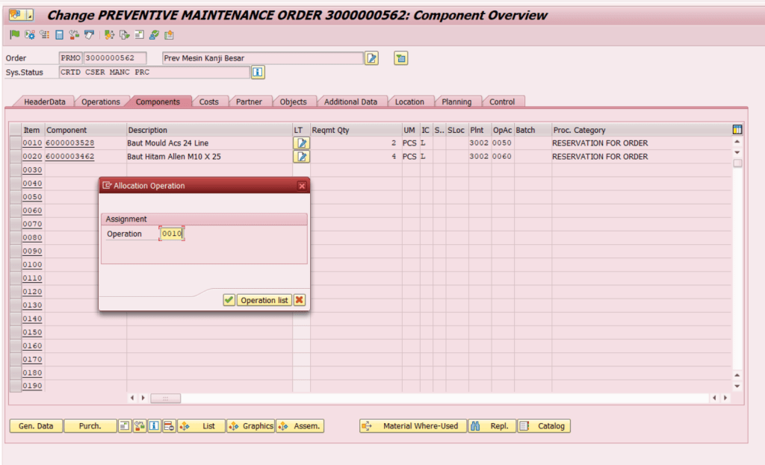Open long text editor for order description
The height and width of the screenshot is (465, 765).
[x=371, y=58]
